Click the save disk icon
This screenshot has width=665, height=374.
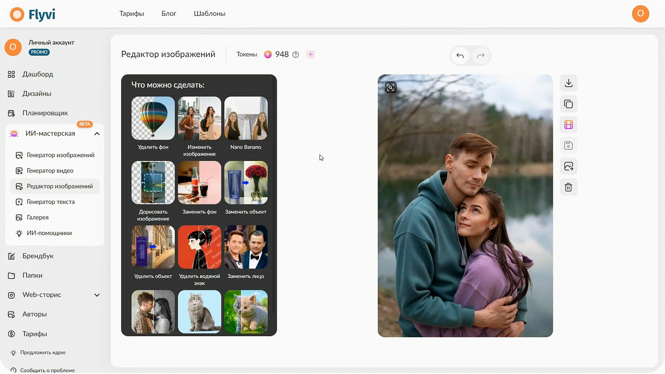pos(568,145)
